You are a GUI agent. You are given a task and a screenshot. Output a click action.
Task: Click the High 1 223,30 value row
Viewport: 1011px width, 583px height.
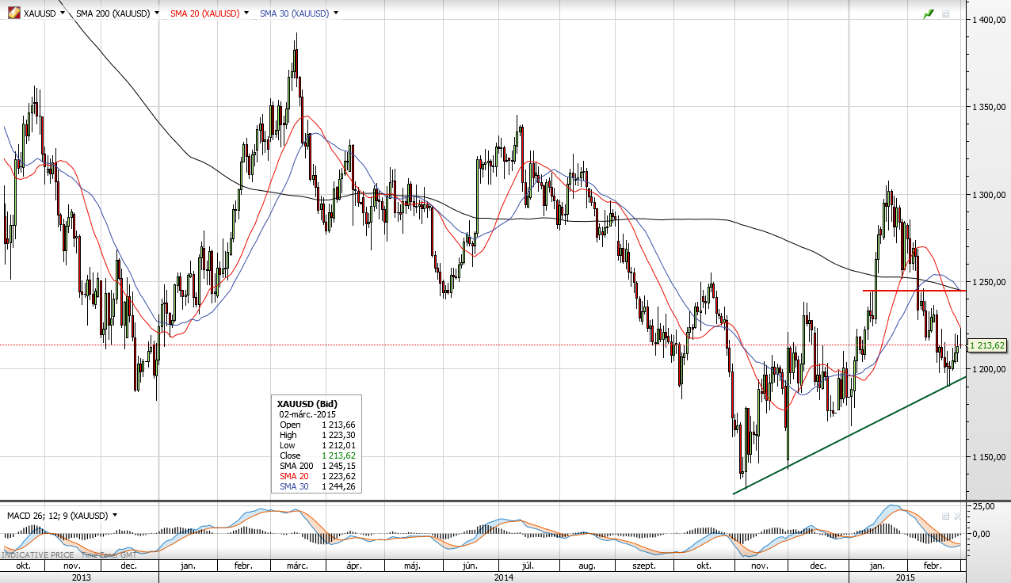316,435
